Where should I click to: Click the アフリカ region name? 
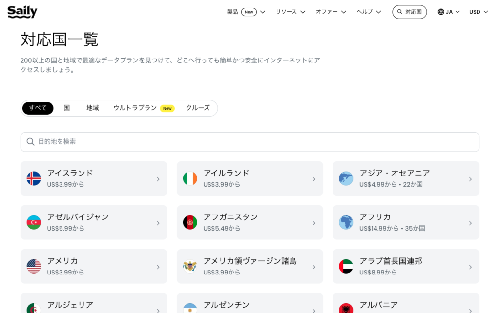coord(375,217)
